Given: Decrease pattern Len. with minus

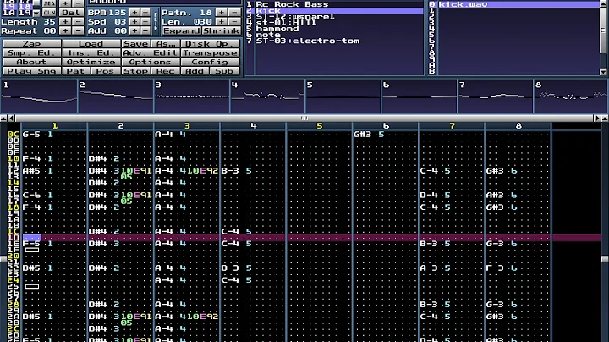Looking at the screenshot, I should [234, 22].
